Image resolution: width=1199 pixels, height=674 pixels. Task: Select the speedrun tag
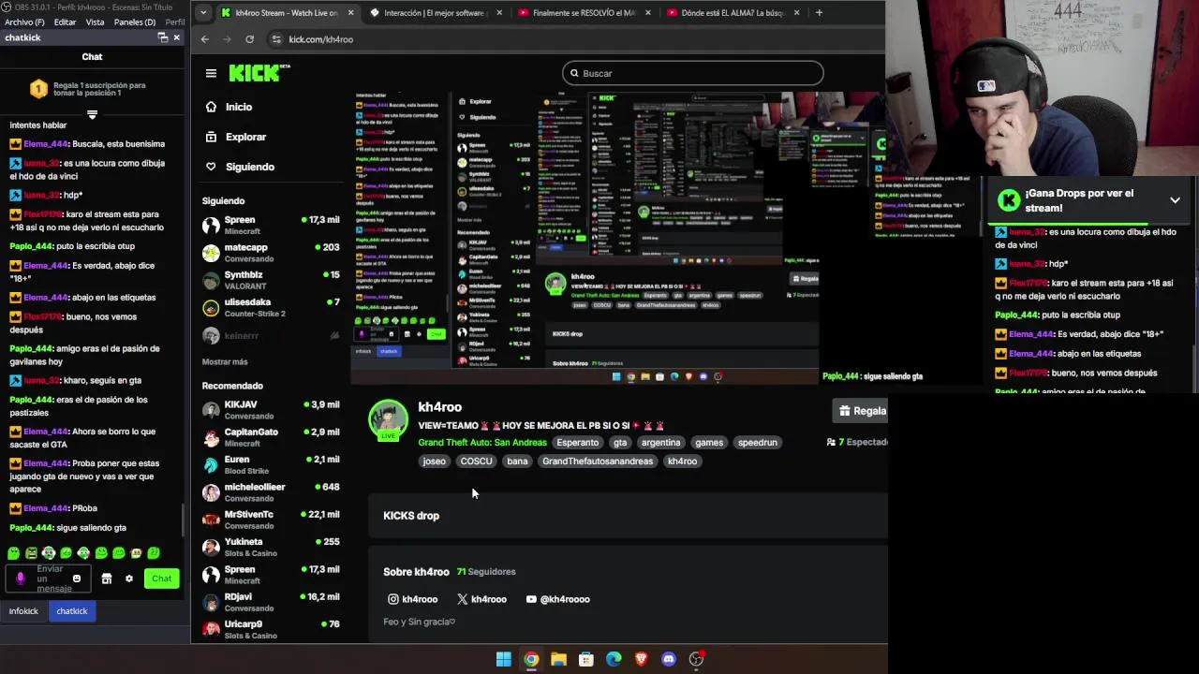click(757, 443)
